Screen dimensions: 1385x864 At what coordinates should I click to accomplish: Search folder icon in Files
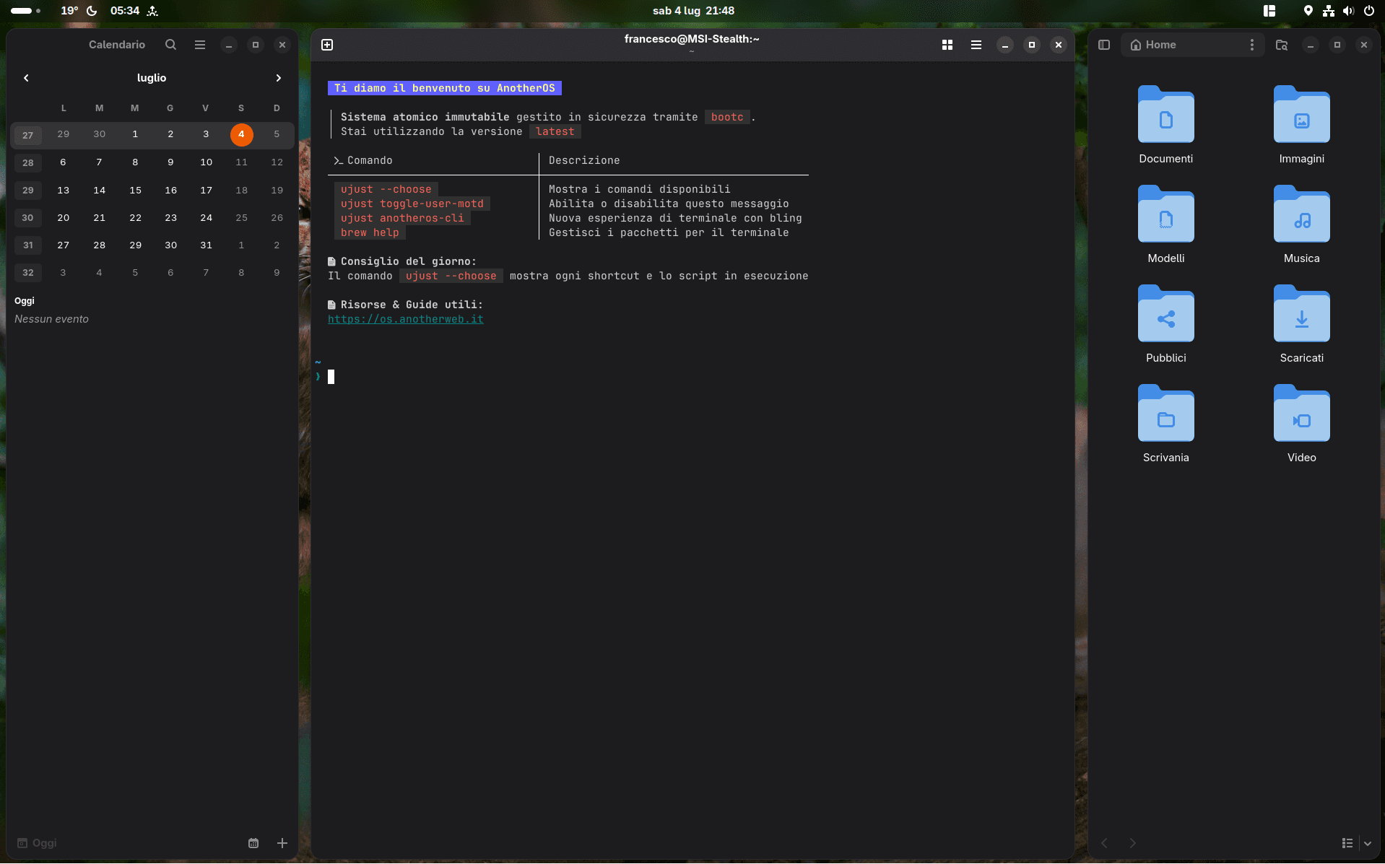[x=1282, y=45]
